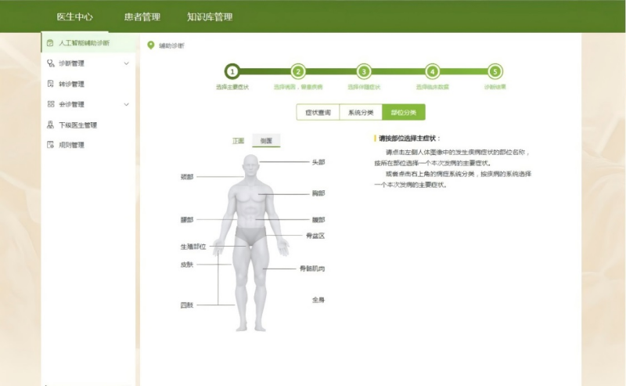626x386 pixels.
Task: Switch to the 系统分类 tab
Action: pos(361,112)
